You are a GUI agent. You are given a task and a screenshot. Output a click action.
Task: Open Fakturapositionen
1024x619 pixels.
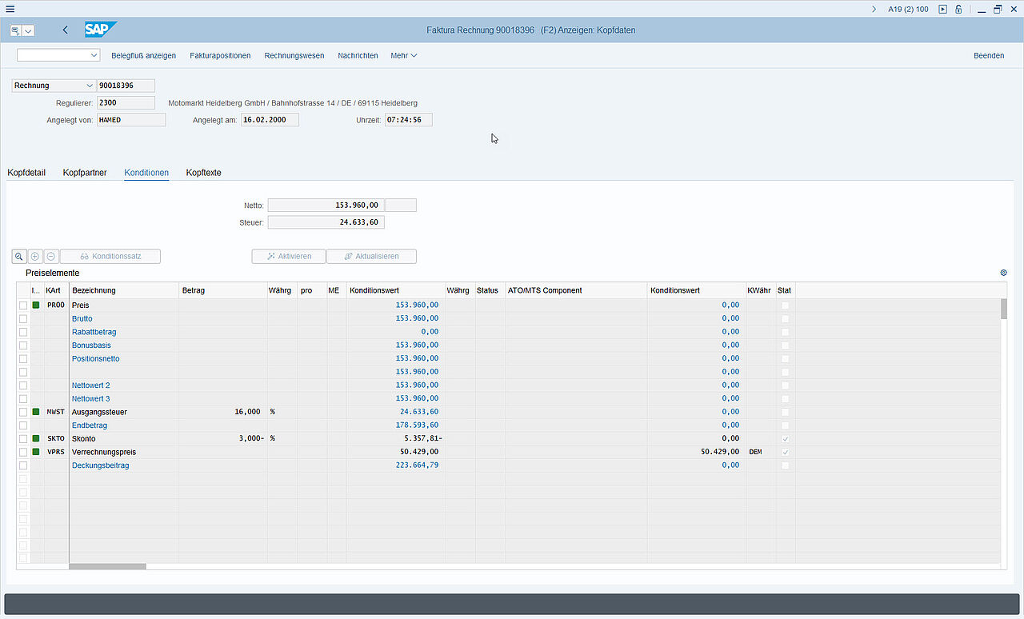click(220, 56)
